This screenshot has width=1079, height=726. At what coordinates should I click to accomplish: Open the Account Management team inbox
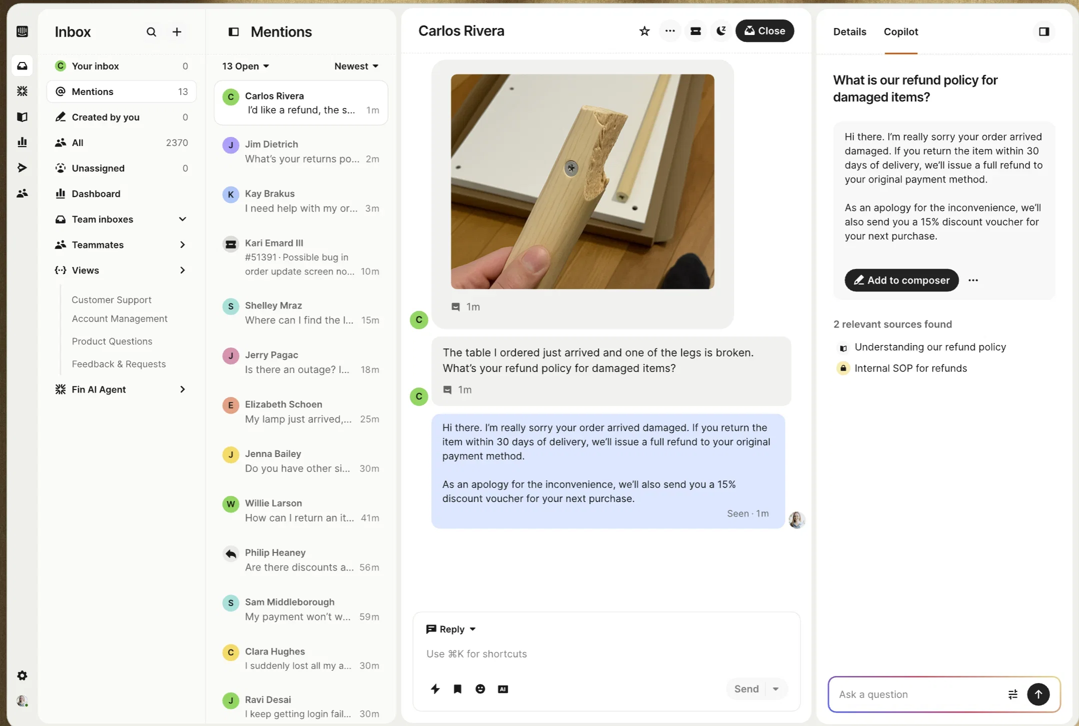pos(120,318)
